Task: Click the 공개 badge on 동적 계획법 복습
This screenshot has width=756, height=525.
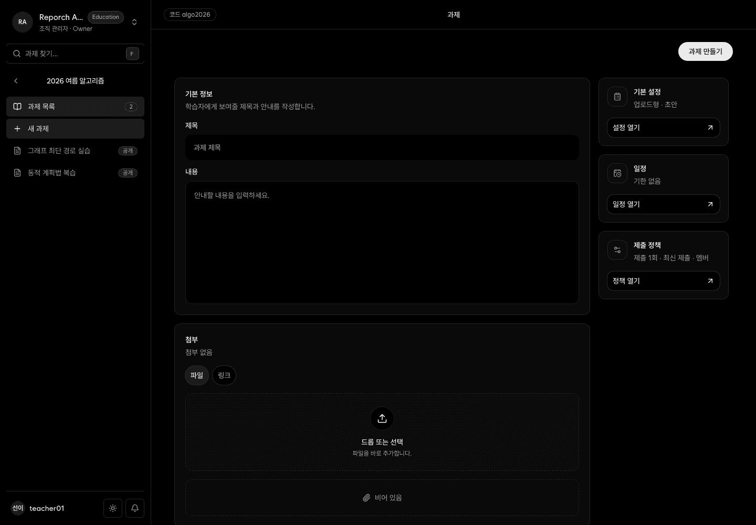Action: [128, 173]
